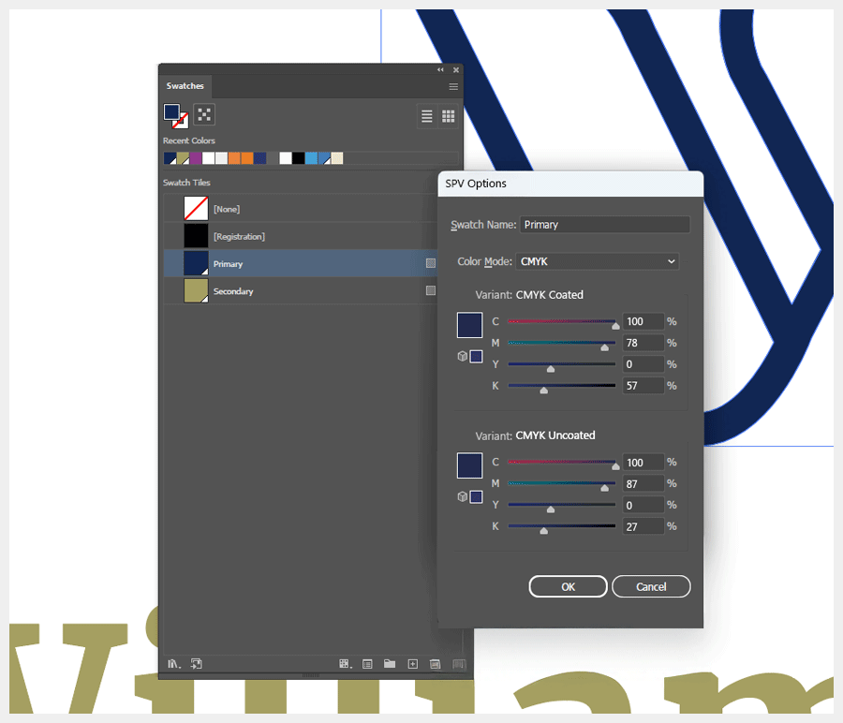This screenshot has width=843, height=723.
Task: Click into the Swatch Name field
Action: [x=604, y=225]
